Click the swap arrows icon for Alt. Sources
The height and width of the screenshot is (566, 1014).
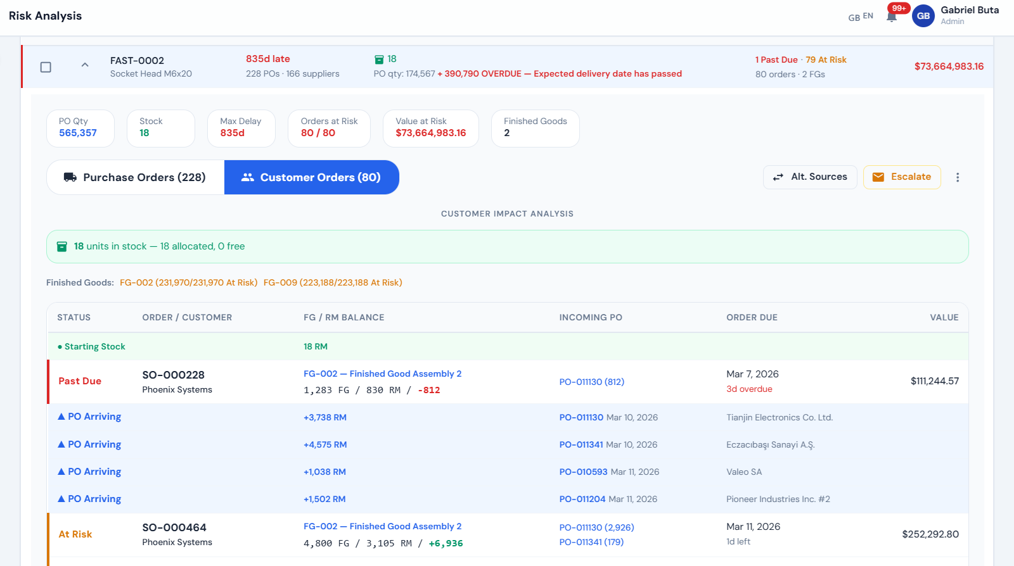pyautogui.click(x=778, y=177)
